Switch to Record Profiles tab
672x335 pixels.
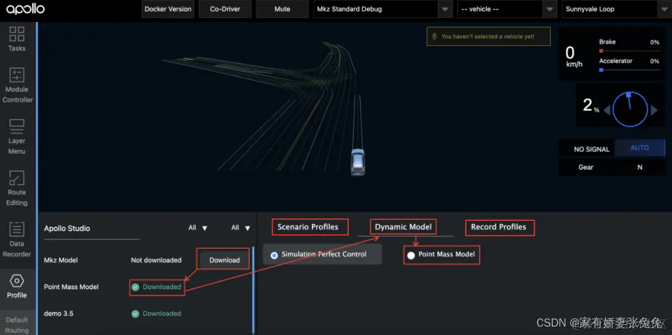(499, 227)
